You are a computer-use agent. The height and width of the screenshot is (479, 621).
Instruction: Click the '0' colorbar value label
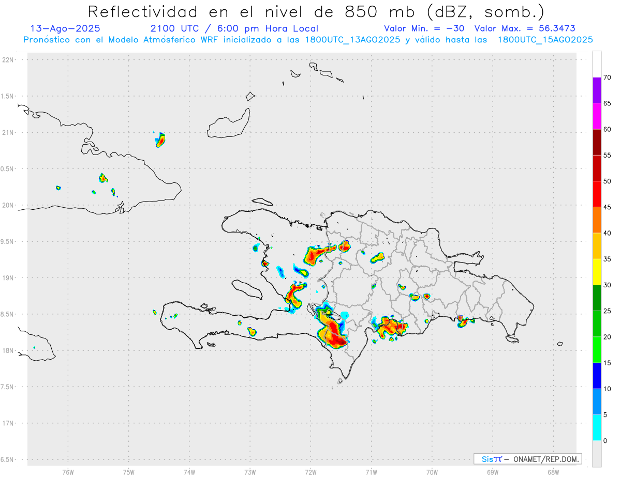pyautogui.click(x=605, y=441)
